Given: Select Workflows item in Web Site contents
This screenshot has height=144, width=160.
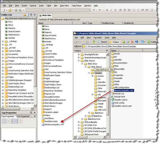Looking at the screenshot, I should 48,118.
